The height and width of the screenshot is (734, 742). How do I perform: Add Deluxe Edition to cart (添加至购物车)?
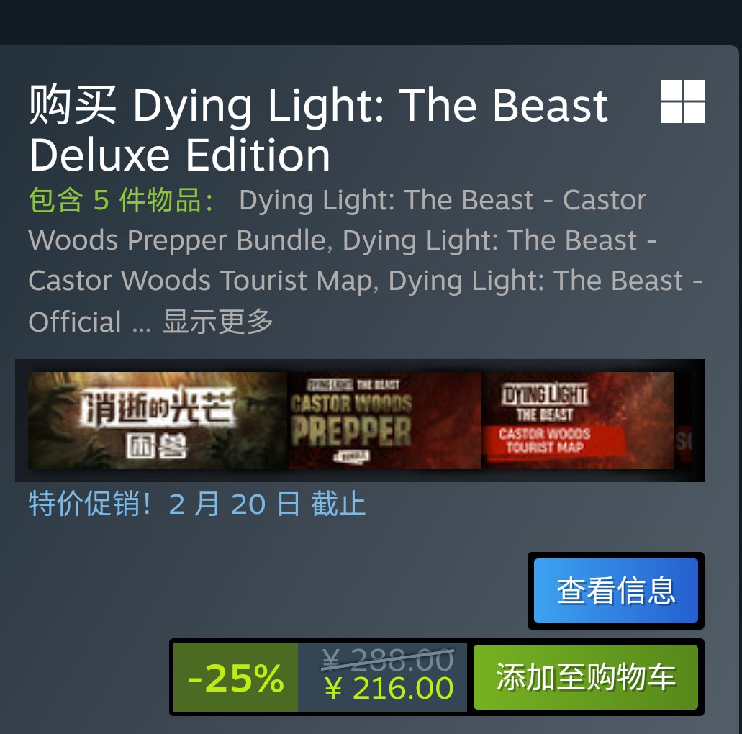(x=585, y=676)
